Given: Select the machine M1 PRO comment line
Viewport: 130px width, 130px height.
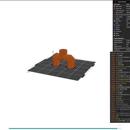Looking at the screenshot, I should pos(120,108).
